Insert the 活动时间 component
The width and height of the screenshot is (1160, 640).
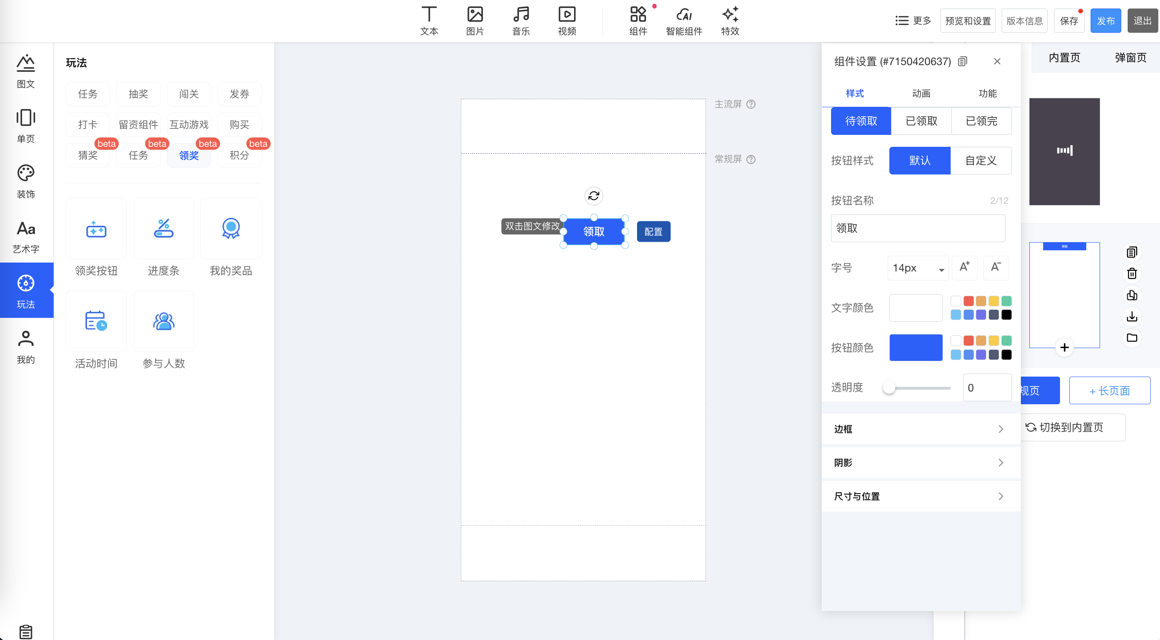point(96,322)
